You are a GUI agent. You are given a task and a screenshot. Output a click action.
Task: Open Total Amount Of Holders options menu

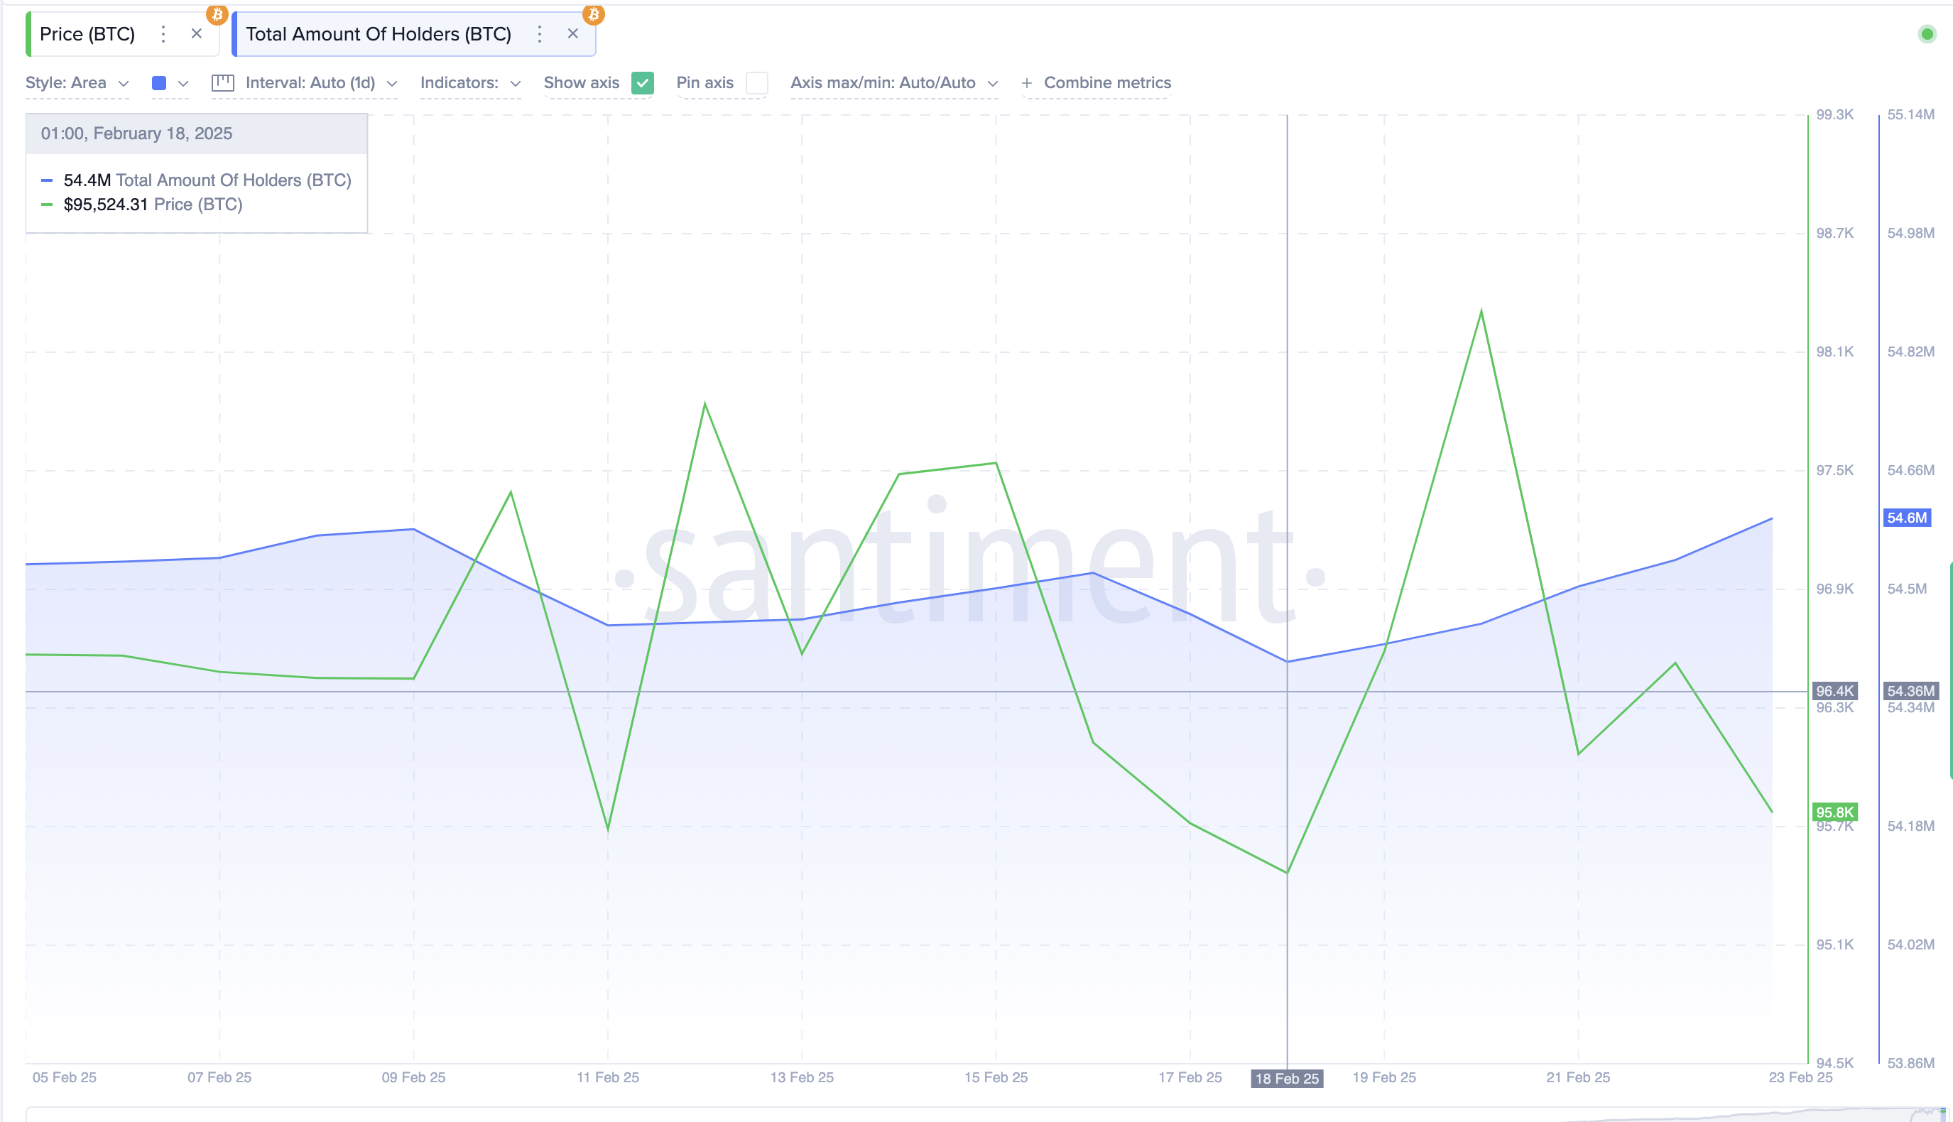(x=539, y=34)
